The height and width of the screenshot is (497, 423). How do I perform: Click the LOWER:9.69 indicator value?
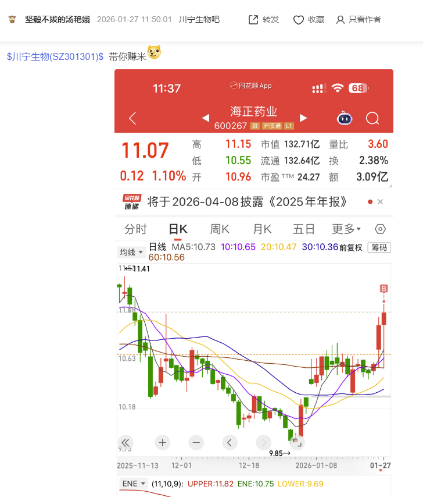click(x=300, y=484)
